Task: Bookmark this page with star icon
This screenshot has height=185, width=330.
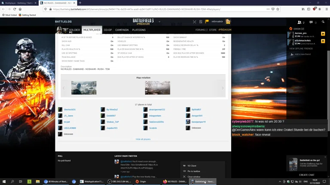Action: click(278, 9)
